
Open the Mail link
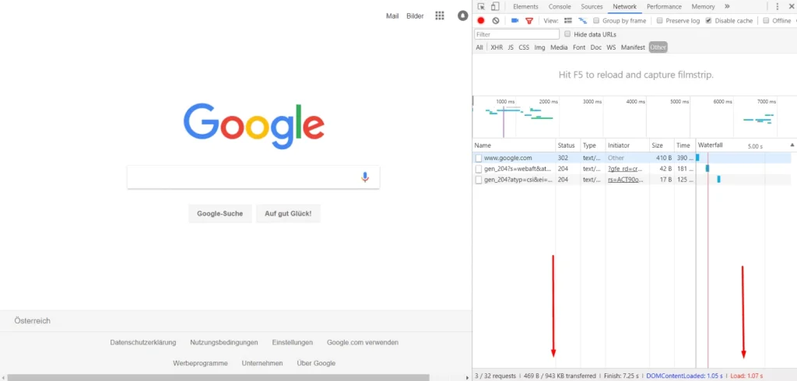pos(392,16)
